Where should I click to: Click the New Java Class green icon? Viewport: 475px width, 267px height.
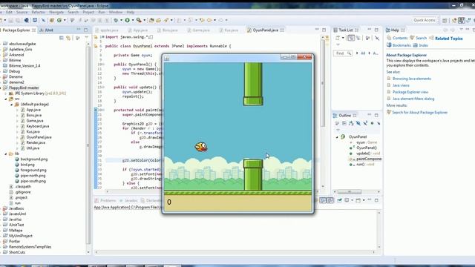59,20
